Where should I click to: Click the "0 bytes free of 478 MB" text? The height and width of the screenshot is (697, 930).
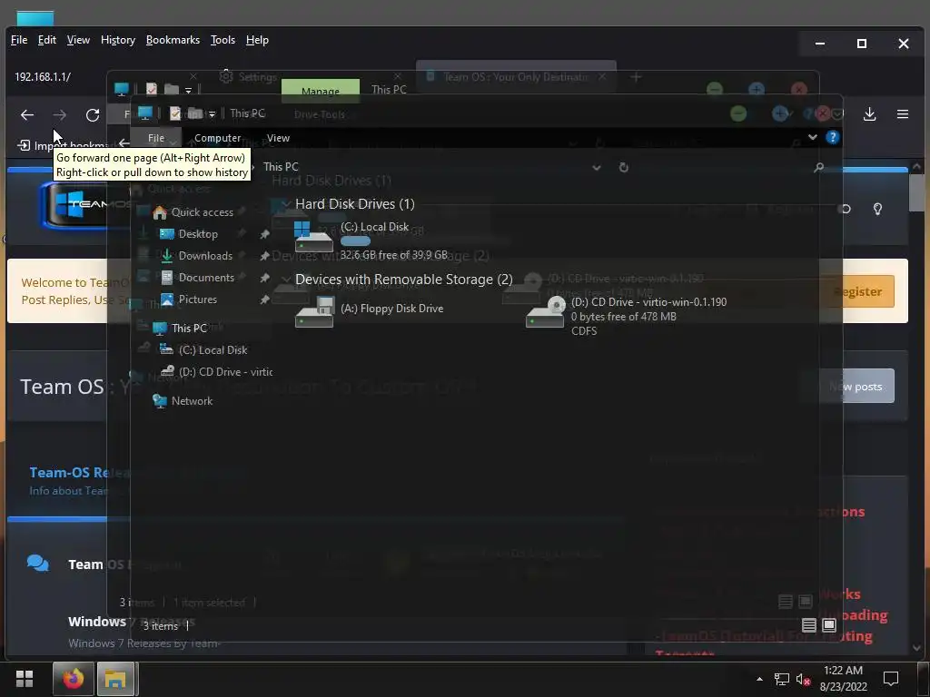coord(623,317)
